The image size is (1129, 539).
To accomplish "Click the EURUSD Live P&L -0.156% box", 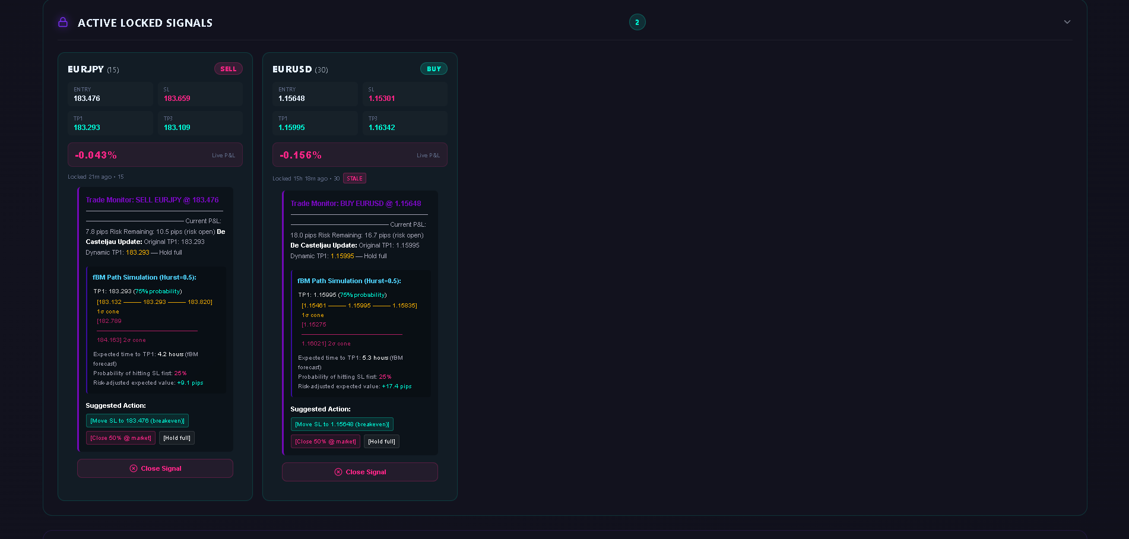I will click(360, 155).
